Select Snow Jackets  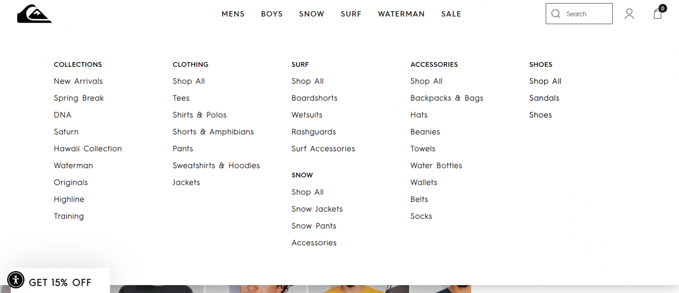[317, 209]
